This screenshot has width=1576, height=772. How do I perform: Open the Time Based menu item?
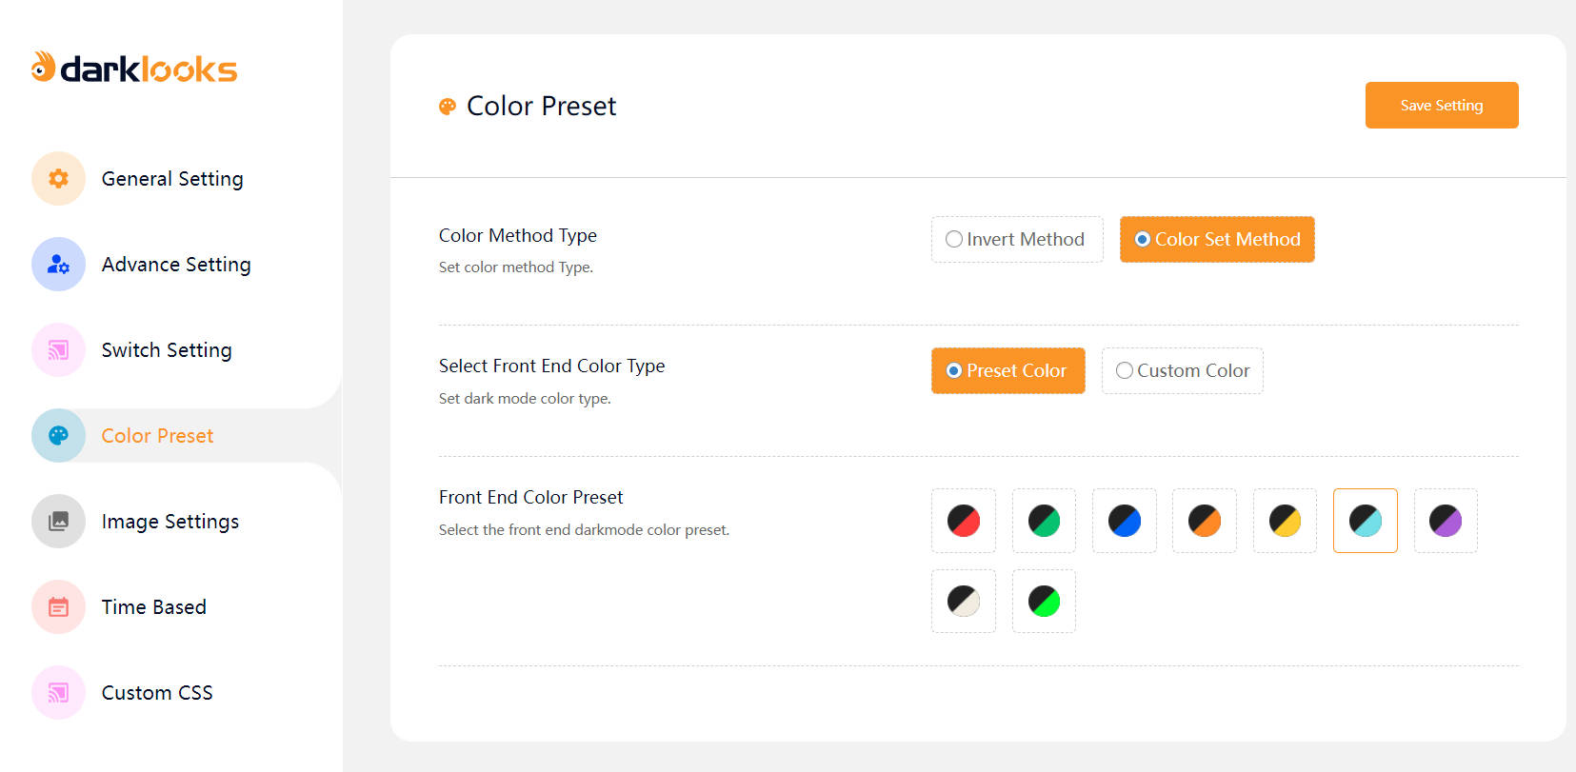tap(153, 607)
